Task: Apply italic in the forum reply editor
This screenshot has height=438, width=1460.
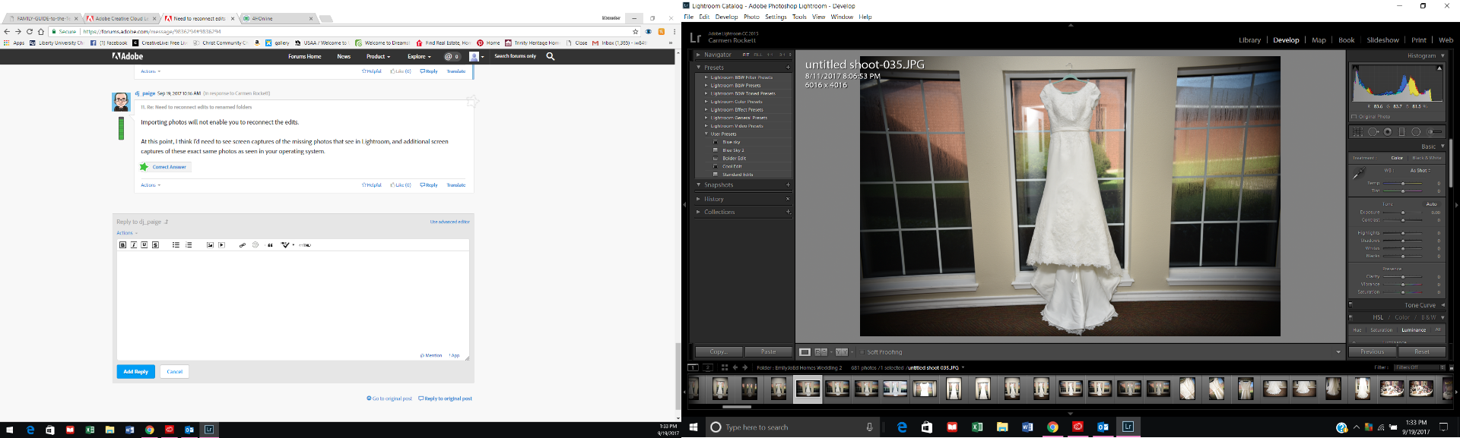Action: pyautogui.click(x=133, y=245)
